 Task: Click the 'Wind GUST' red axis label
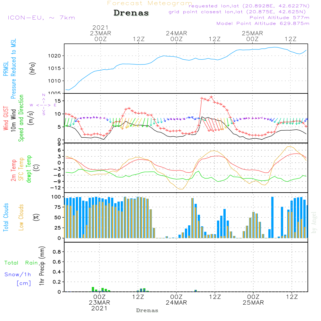pyautogui.click(x=6, y=118)
